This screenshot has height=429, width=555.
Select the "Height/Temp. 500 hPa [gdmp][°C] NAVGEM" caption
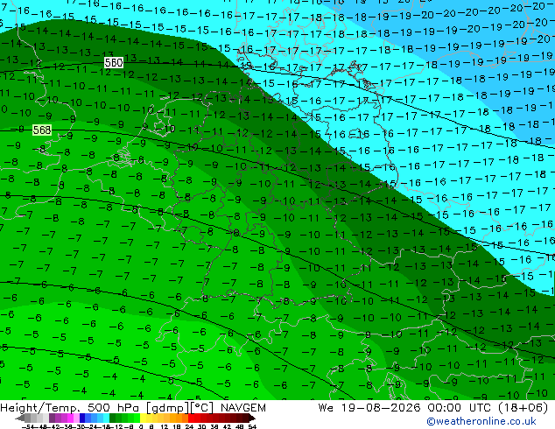(x=133, y=408)
